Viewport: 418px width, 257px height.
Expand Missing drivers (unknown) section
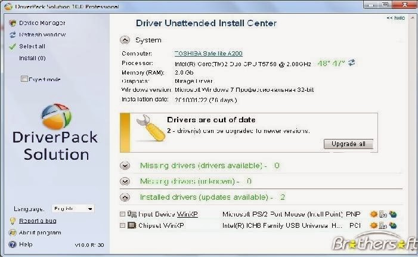(125, 181)
